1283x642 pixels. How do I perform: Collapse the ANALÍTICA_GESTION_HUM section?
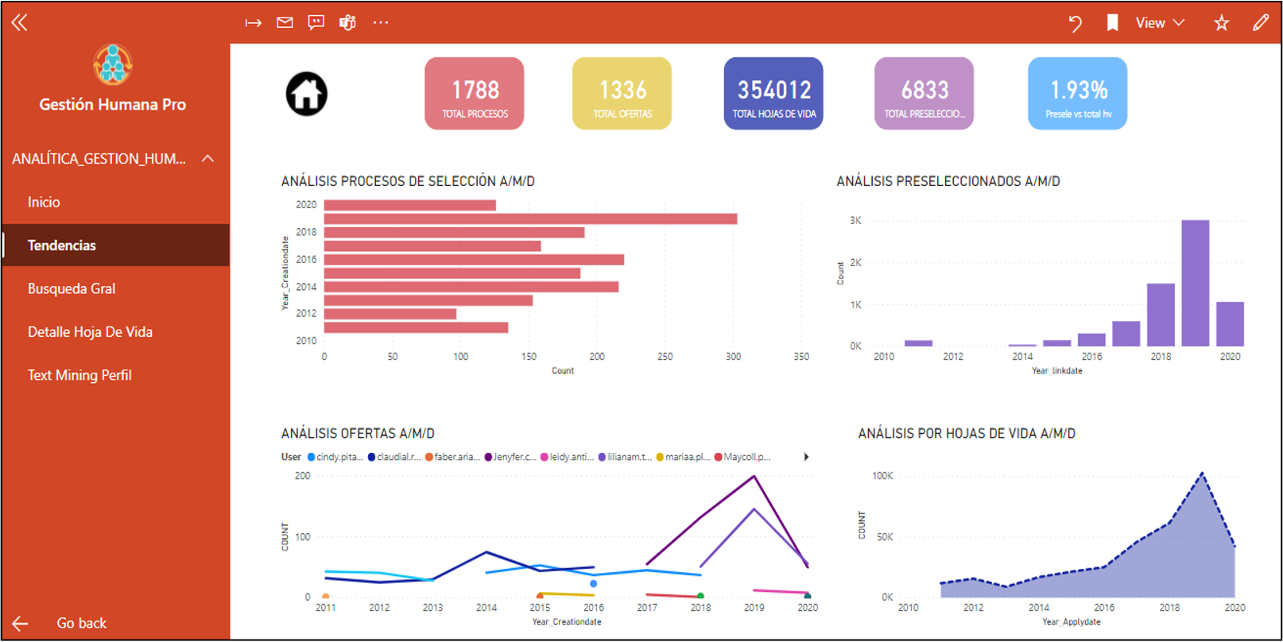click(x=207, y=158)
